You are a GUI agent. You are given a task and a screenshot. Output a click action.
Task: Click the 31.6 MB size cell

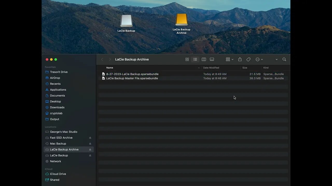tap(255, 74)
